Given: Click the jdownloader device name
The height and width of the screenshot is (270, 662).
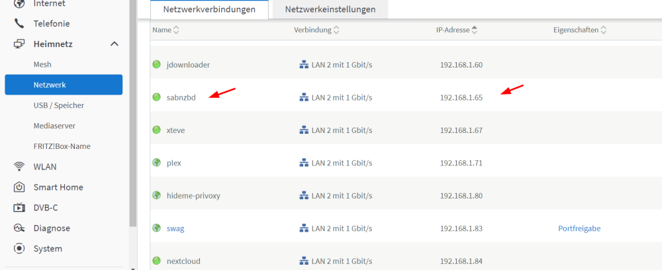Looking at the screenshot, I should (188, 65).
